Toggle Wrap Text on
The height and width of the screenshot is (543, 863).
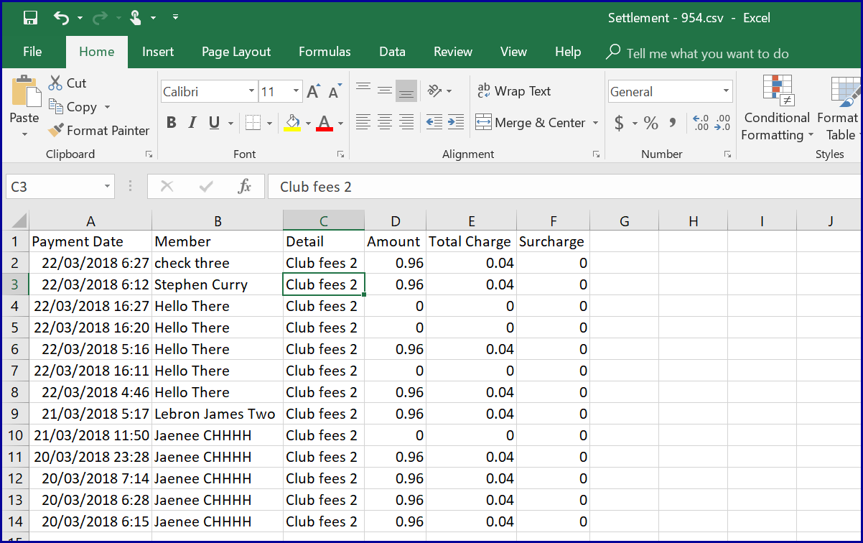(514, 91)
